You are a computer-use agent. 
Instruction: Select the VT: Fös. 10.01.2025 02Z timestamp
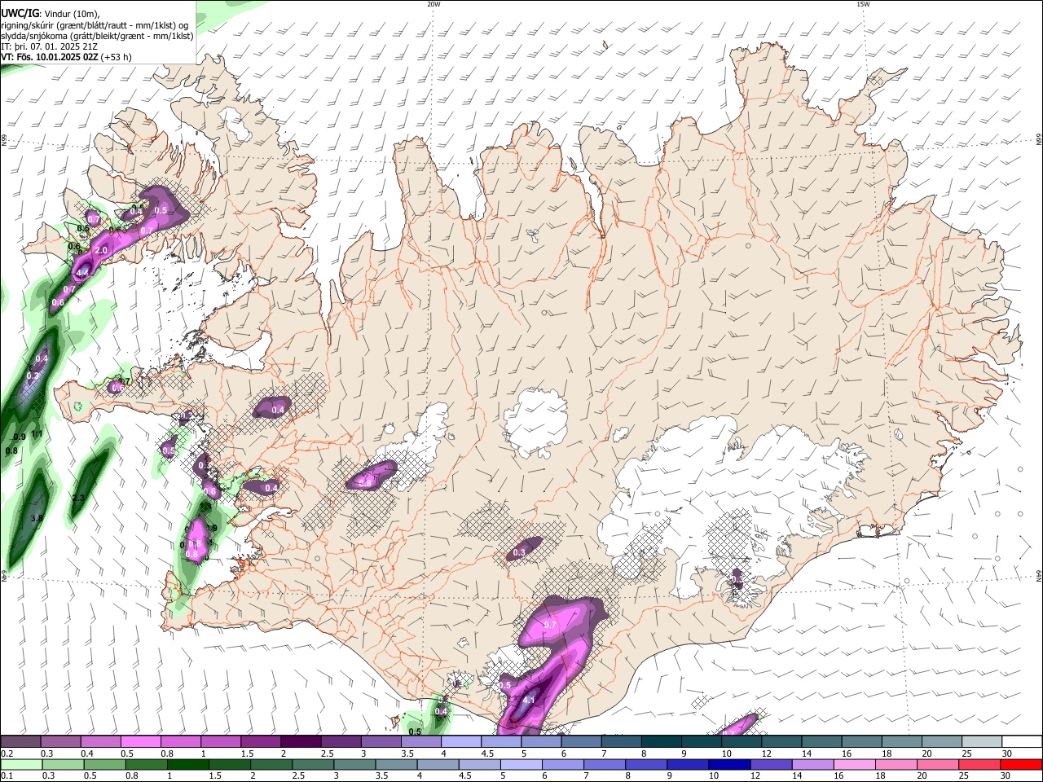[x=50, y=57]
